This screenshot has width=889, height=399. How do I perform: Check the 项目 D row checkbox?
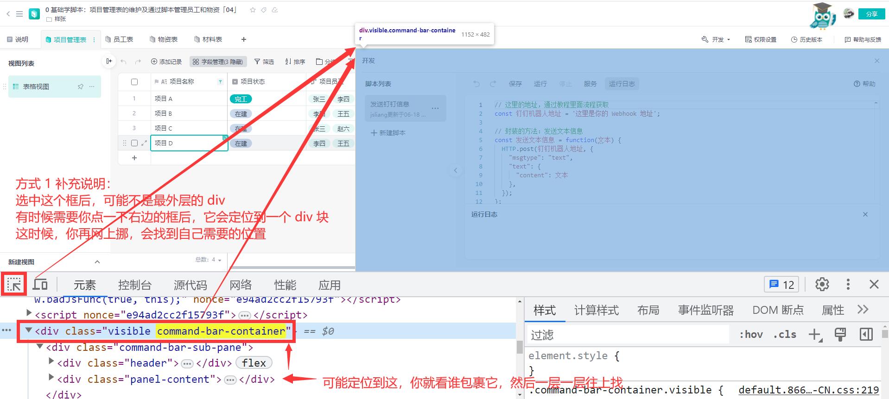click(x=134, y=143)
